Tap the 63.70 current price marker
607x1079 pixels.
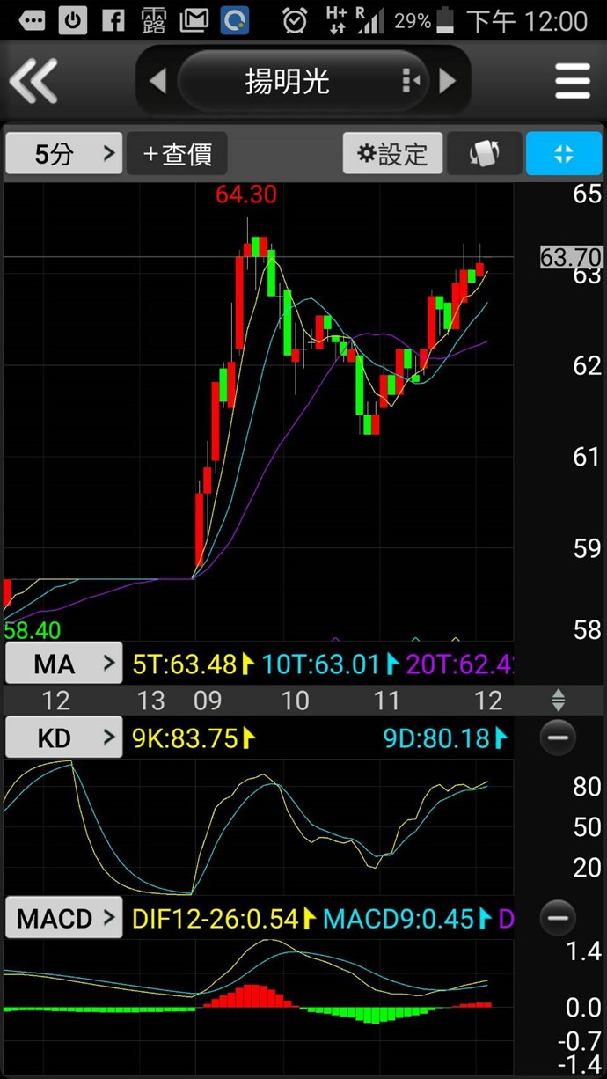click(x=571, y=257)
